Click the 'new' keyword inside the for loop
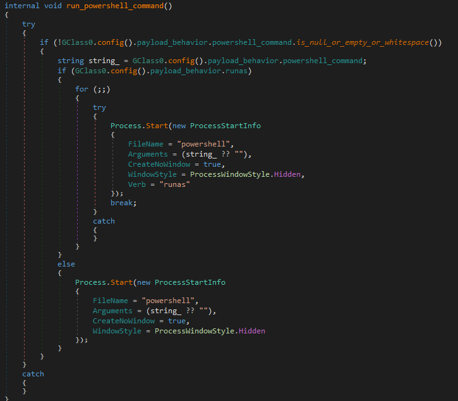Viewport: 458px width, 401px height. tap(179, 126)
